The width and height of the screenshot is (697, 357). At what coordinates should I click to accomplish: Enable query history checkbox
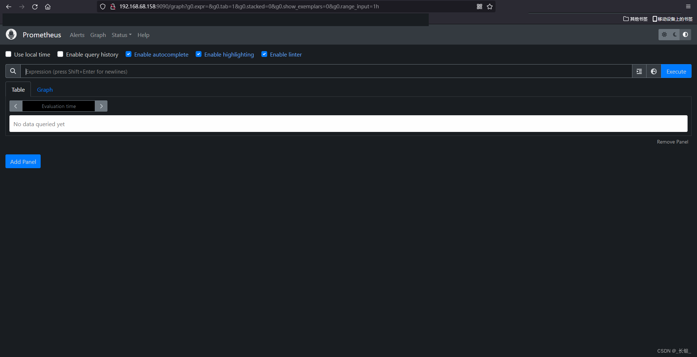pyautogui.click(x=60, y=54)
